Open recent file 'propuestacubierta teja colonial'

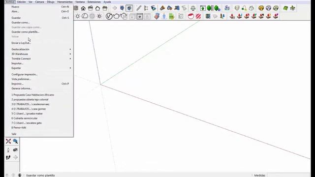39,99
